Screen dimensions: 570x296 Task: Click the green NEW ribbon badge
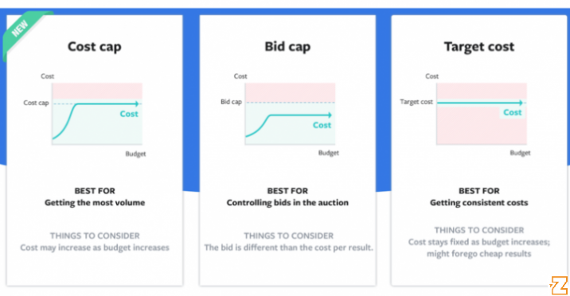pos(24,33)
